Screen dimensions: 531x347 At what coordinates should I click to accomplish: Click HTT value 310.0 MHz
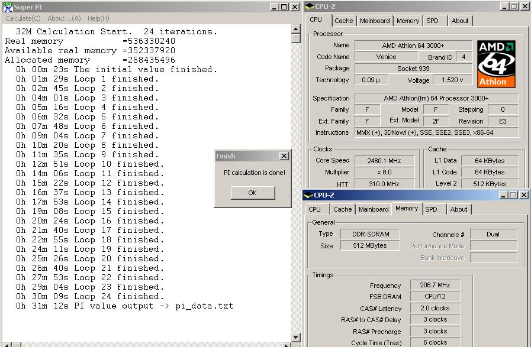pyautogui.click(x=384, y=184)
